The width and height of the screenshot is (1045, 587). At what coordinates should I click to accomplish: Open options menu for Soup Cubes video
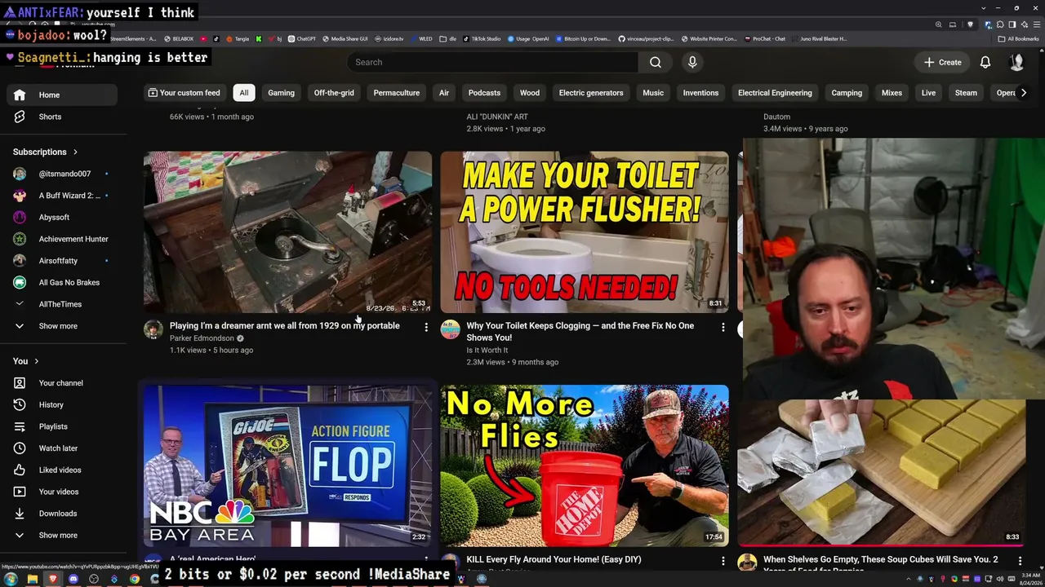(1020, 561)
